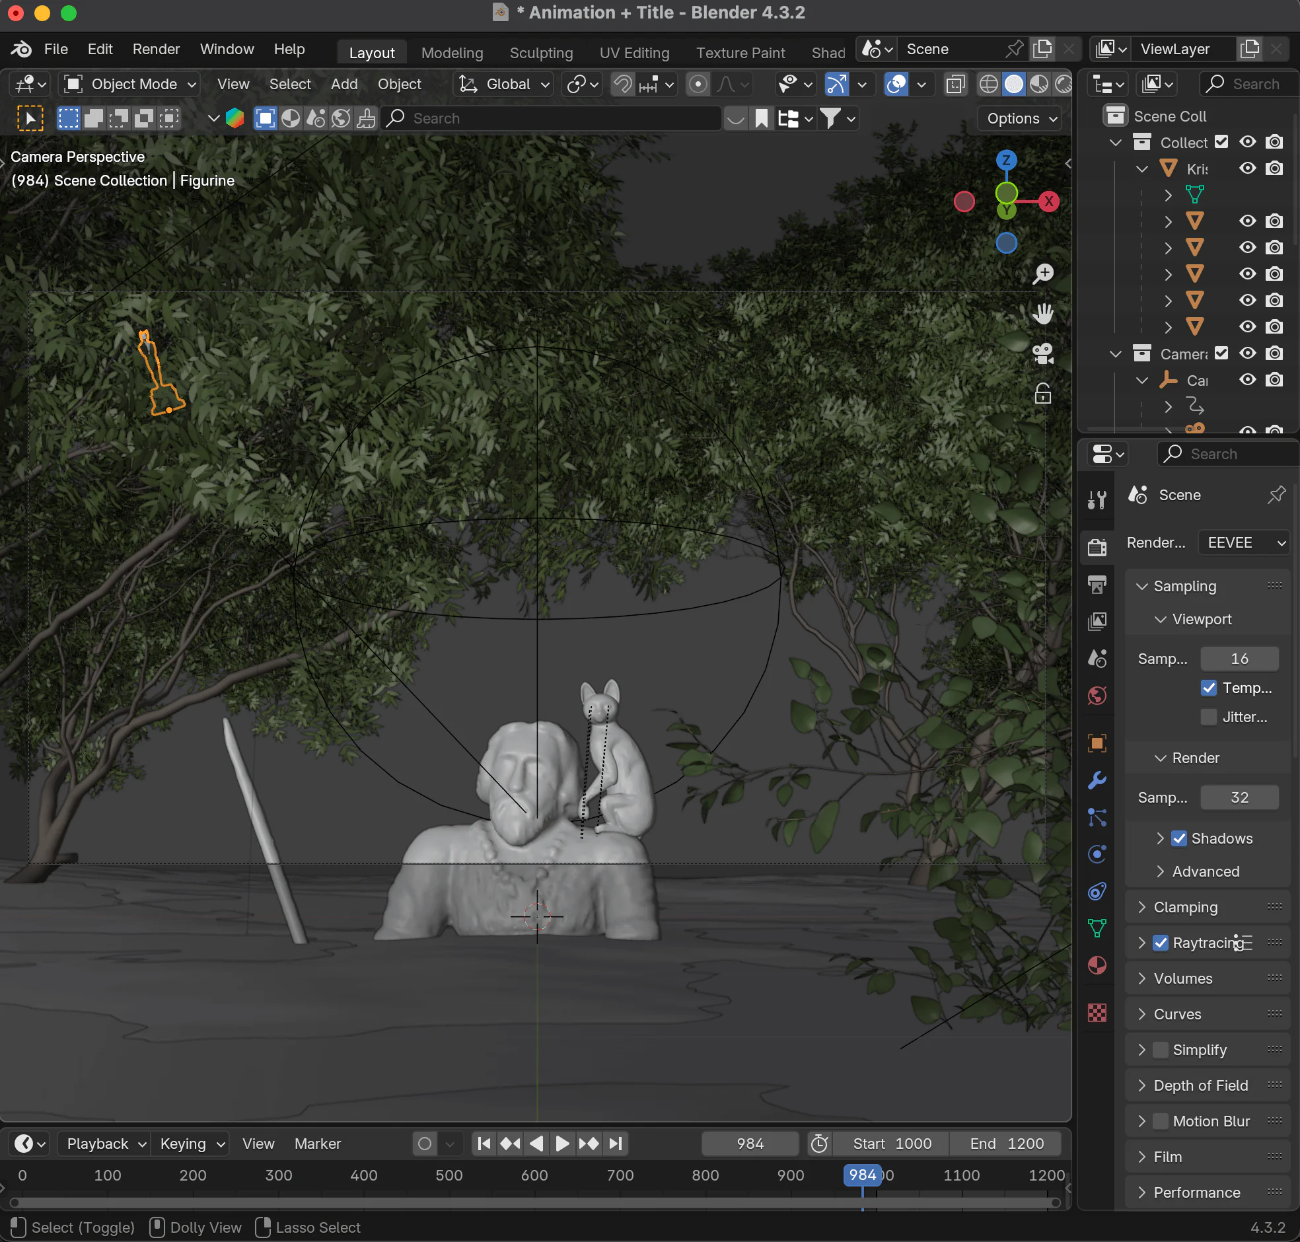
Task: Click play animation button in timeline
Action: pos(562,1144)
